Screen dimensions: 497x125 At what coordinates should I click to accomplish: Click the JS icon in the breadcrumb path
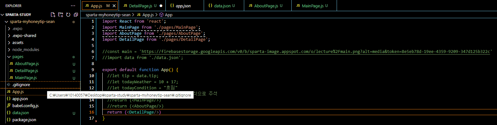click(x=139, y=15)
